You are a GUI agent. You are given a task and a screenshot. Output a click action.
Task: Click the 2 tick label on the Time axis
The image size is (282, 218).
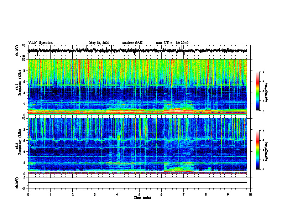(73, 194)
